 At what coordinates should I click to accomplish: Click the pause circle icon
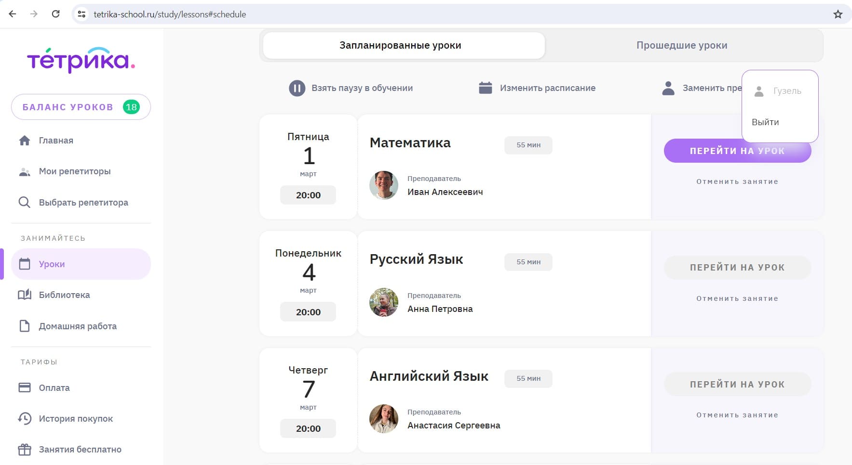[297, 88]
